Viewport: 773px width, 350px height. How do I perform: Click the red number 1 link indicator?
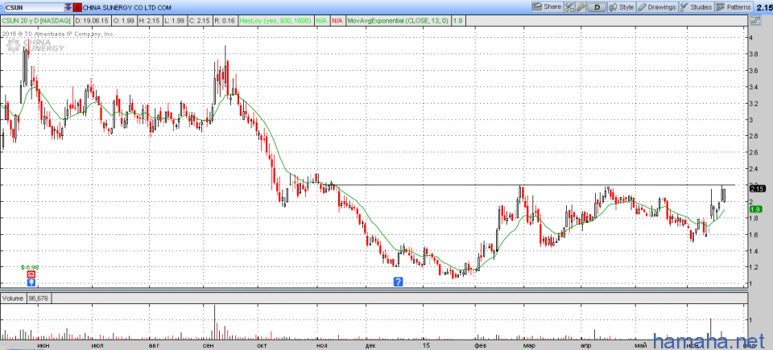[77, 7]
